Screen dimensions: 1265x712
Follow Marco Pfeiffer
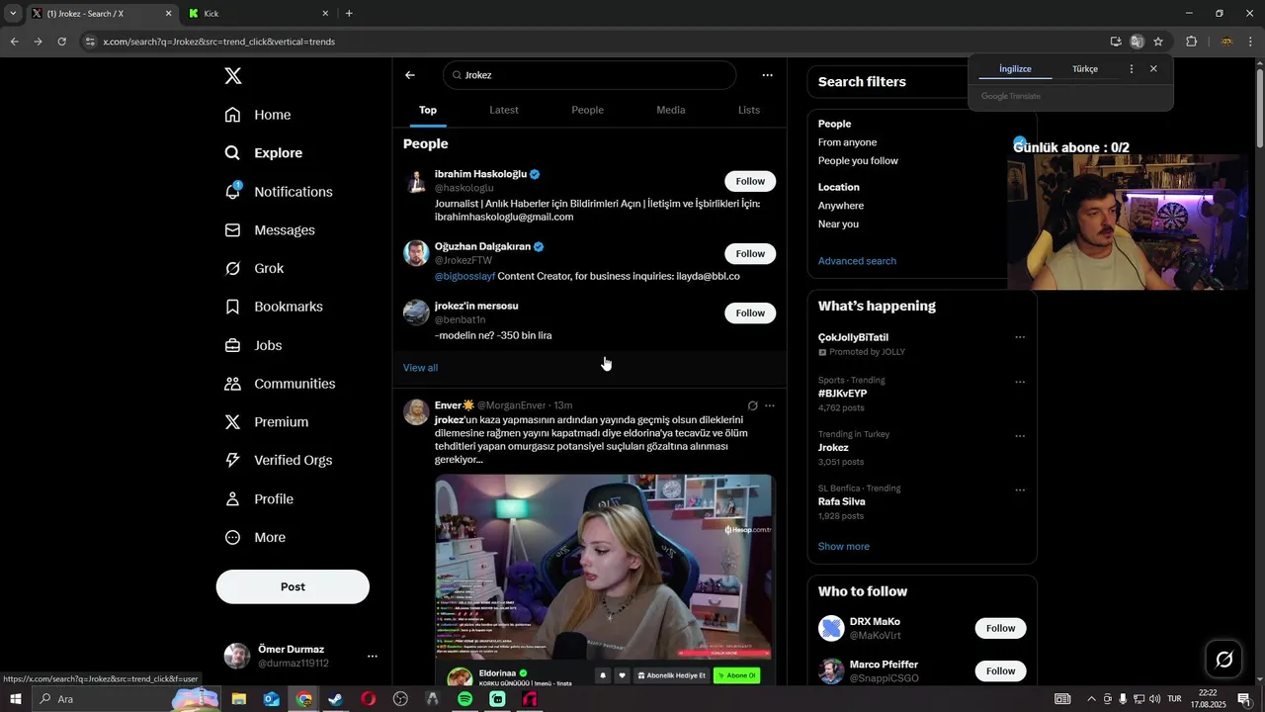[1000, 670]
